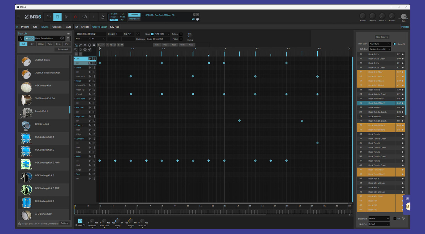Switch to the Key Map tab
This screenshot has width=425, height=234.
click(x=115, y=27)
